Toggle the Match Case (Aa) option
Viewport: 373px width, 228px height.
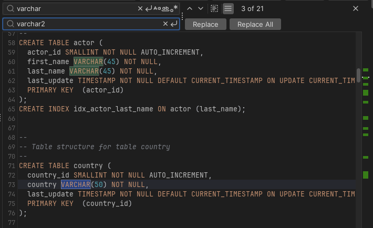coord(157,8)
